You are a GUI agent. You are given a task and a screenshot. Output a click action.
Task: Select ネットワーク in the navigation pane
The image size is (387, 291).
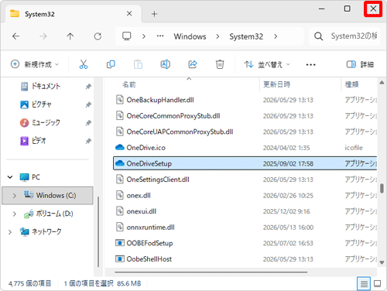(46, 231)
